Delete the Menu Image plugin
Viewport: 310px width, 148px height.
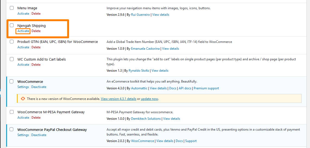36,14
